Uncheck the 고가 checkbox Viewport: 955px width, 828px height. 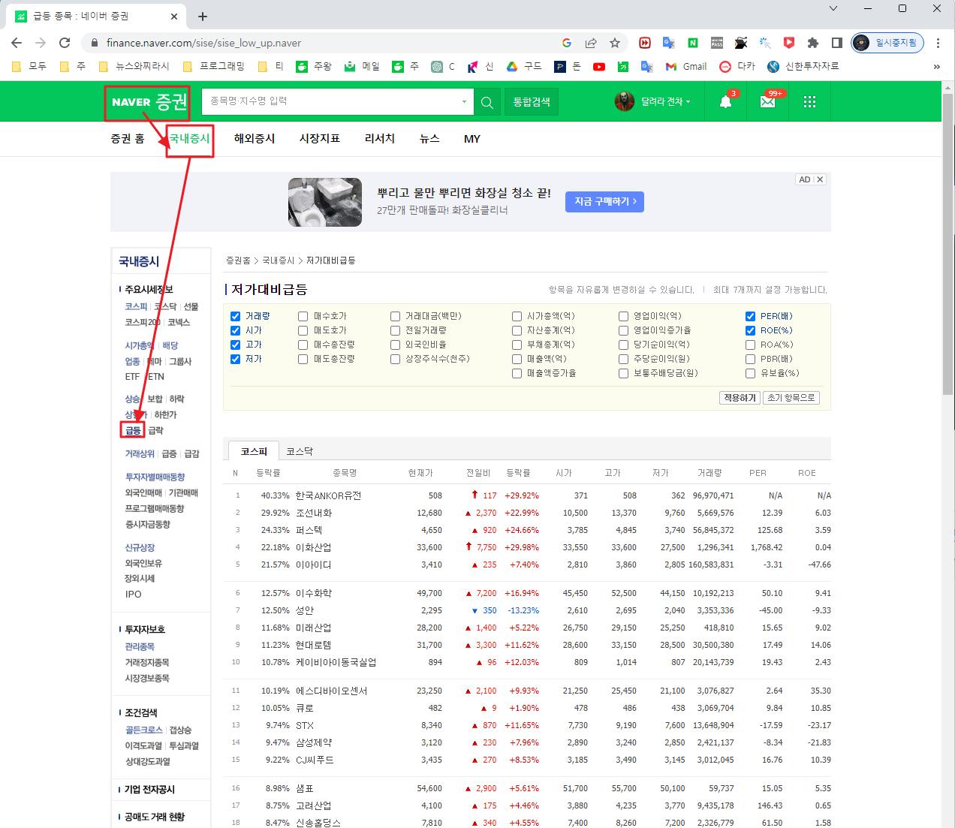(236, 345)
